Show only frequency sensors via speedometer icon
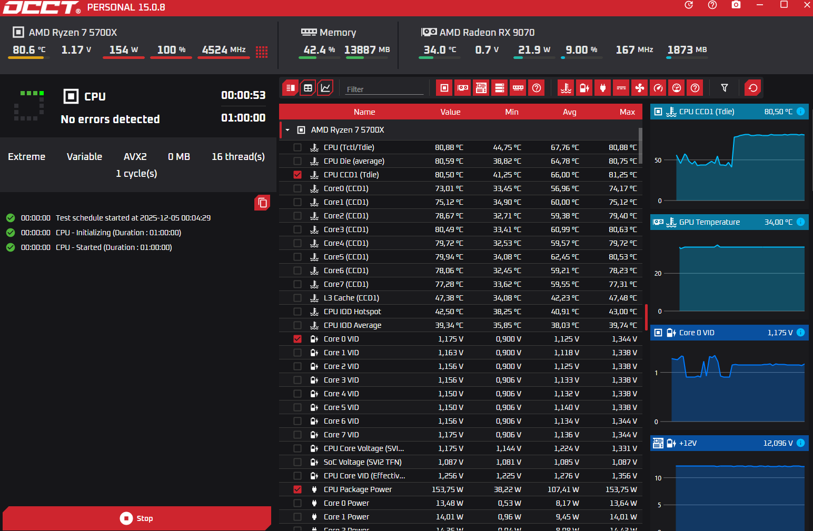This screenshot has width=813, height=531. (658, 88)
